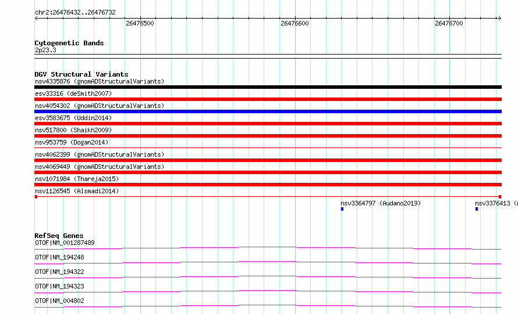Click the magenta line of OTOF|NM_004802
This screenshot has height=314, width=518.
pos(268,306)
